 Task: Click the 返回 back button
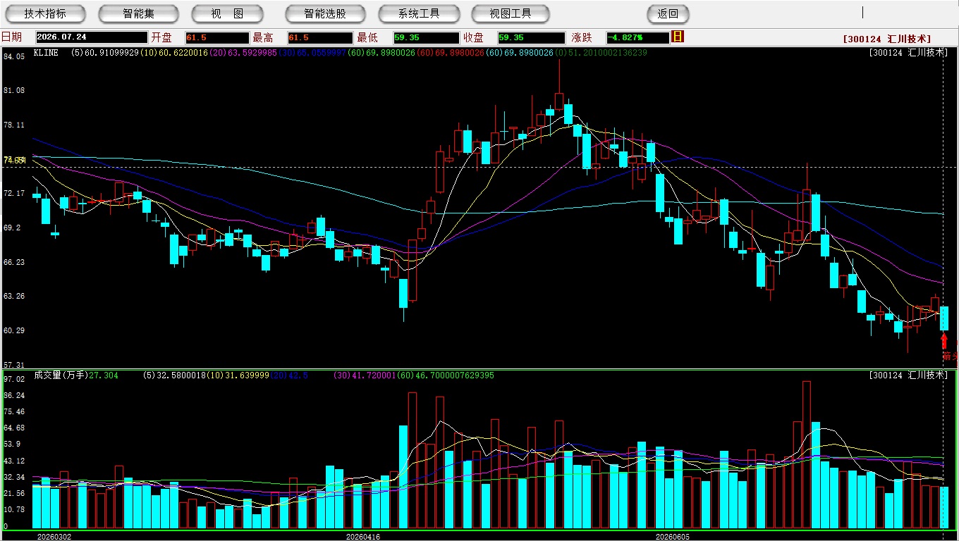pos(668,13)
